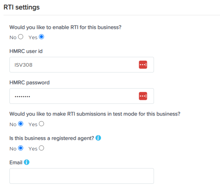Click the HMRC user id label
Screen dimensions: 220x194
tap(26, 51)
